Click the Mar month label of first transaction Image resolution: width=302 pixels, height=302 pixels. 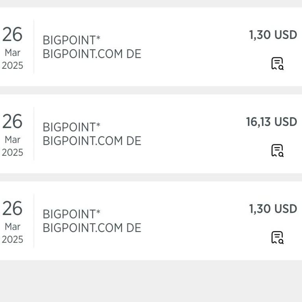[13, 53]
